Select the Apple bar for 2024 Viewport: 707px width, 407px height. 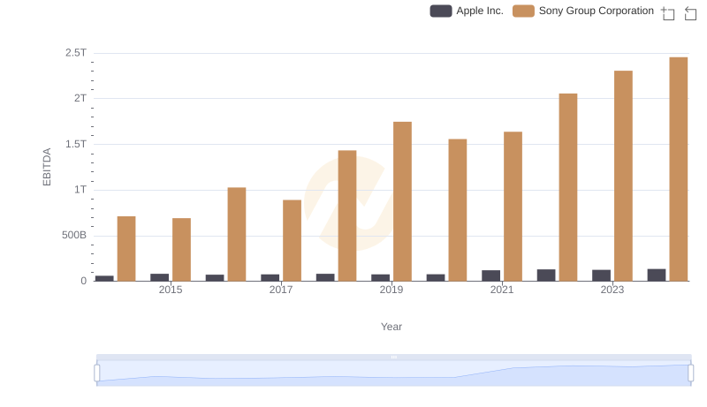pos(657,275)
